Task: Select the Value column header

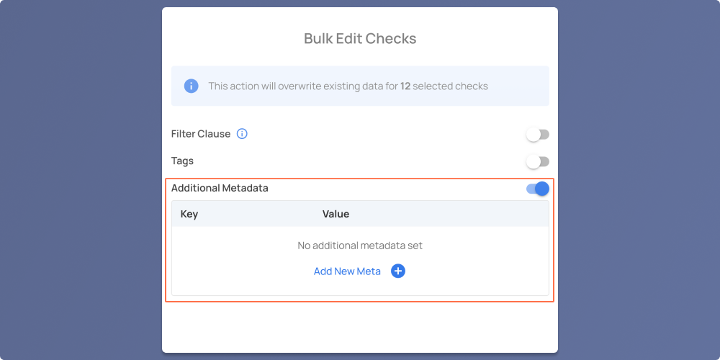Action: coord(336,214)
